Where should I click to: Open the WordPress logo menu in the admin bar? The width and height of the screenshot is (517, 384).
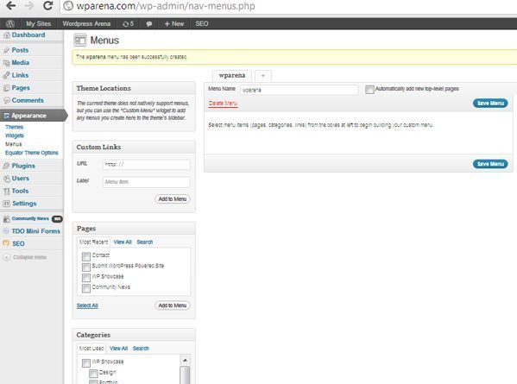click(10, 24)
